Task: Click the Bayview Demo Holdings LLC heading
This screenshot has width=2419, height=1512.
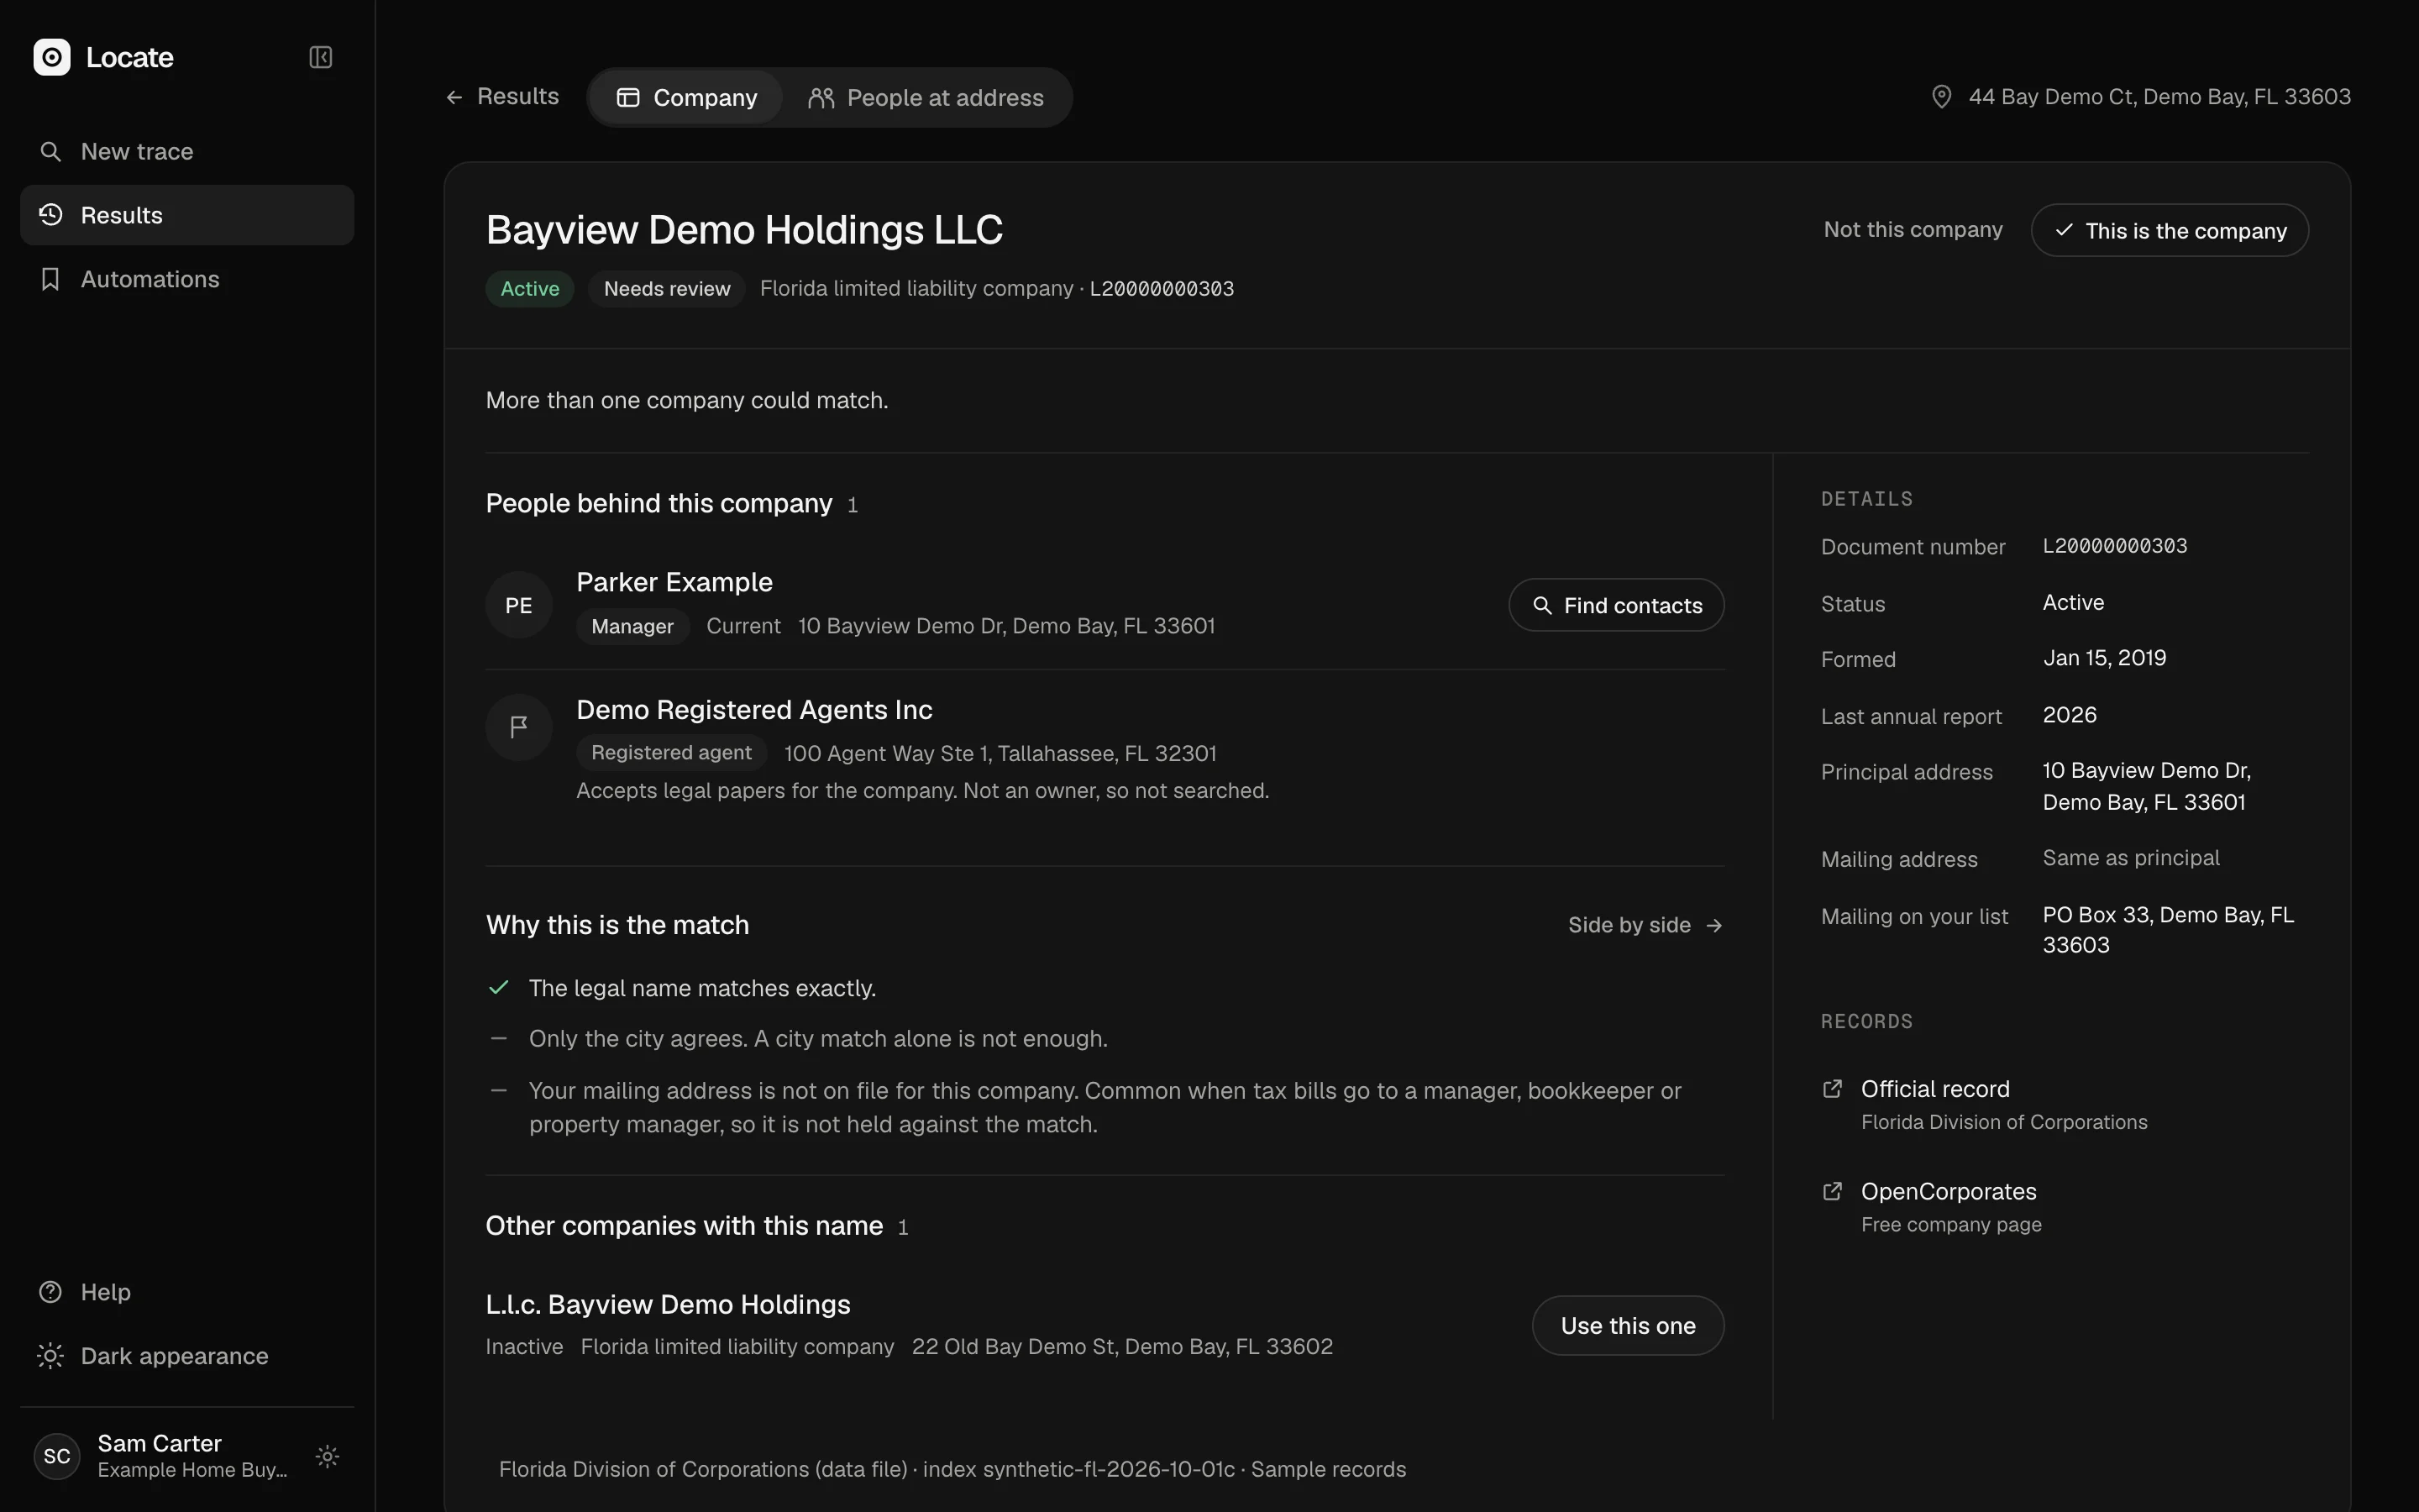Action: (x=743, y=230)
